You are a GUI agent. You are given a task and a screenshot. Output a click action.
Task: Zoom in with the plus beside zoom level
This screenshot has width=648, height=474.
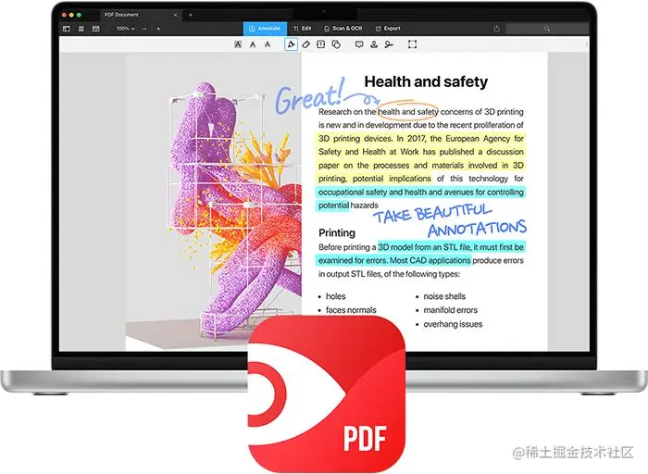[x=158, y=29]
